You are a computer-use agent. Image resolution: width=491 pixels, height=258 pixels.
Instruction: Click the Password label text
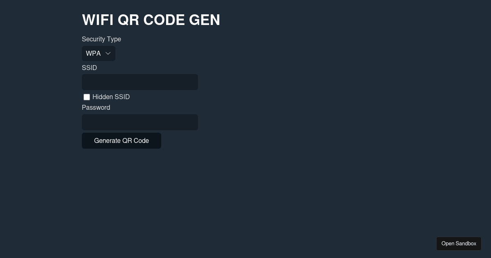(96, 107)
